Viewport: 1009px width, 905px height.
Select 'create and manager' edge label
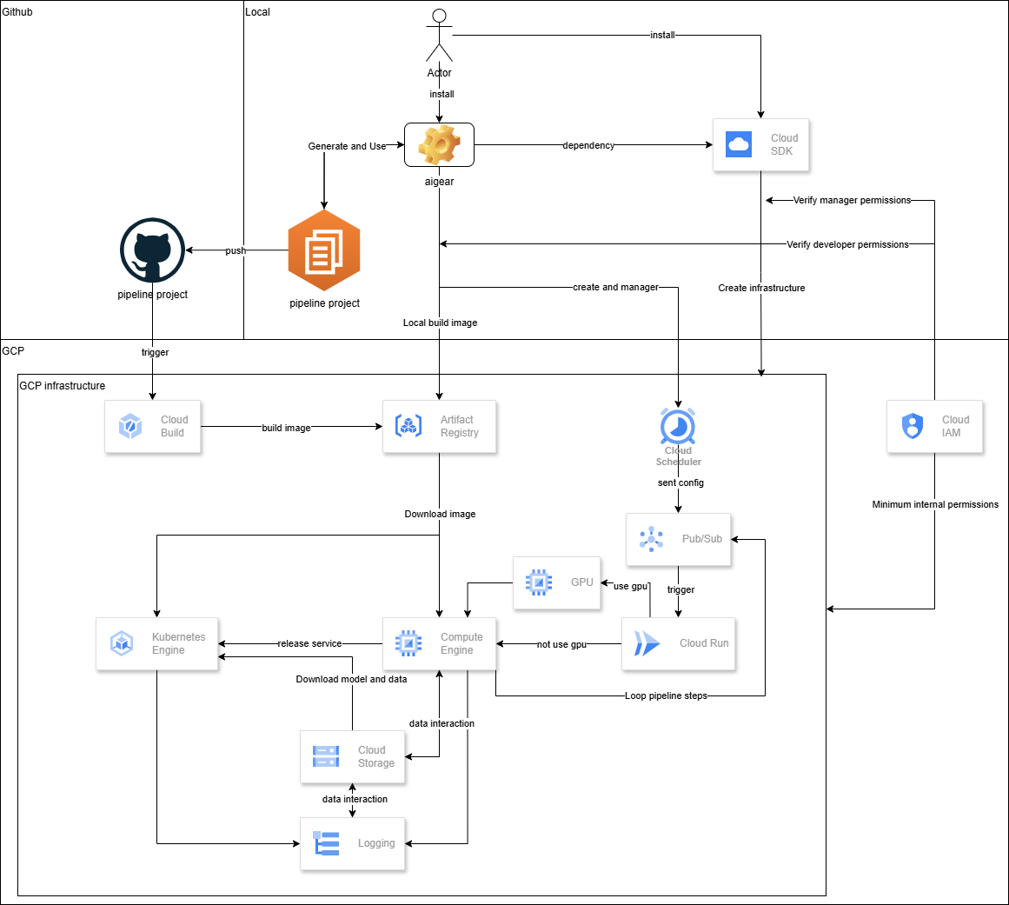pyautogui.click(x=616, y=287)
